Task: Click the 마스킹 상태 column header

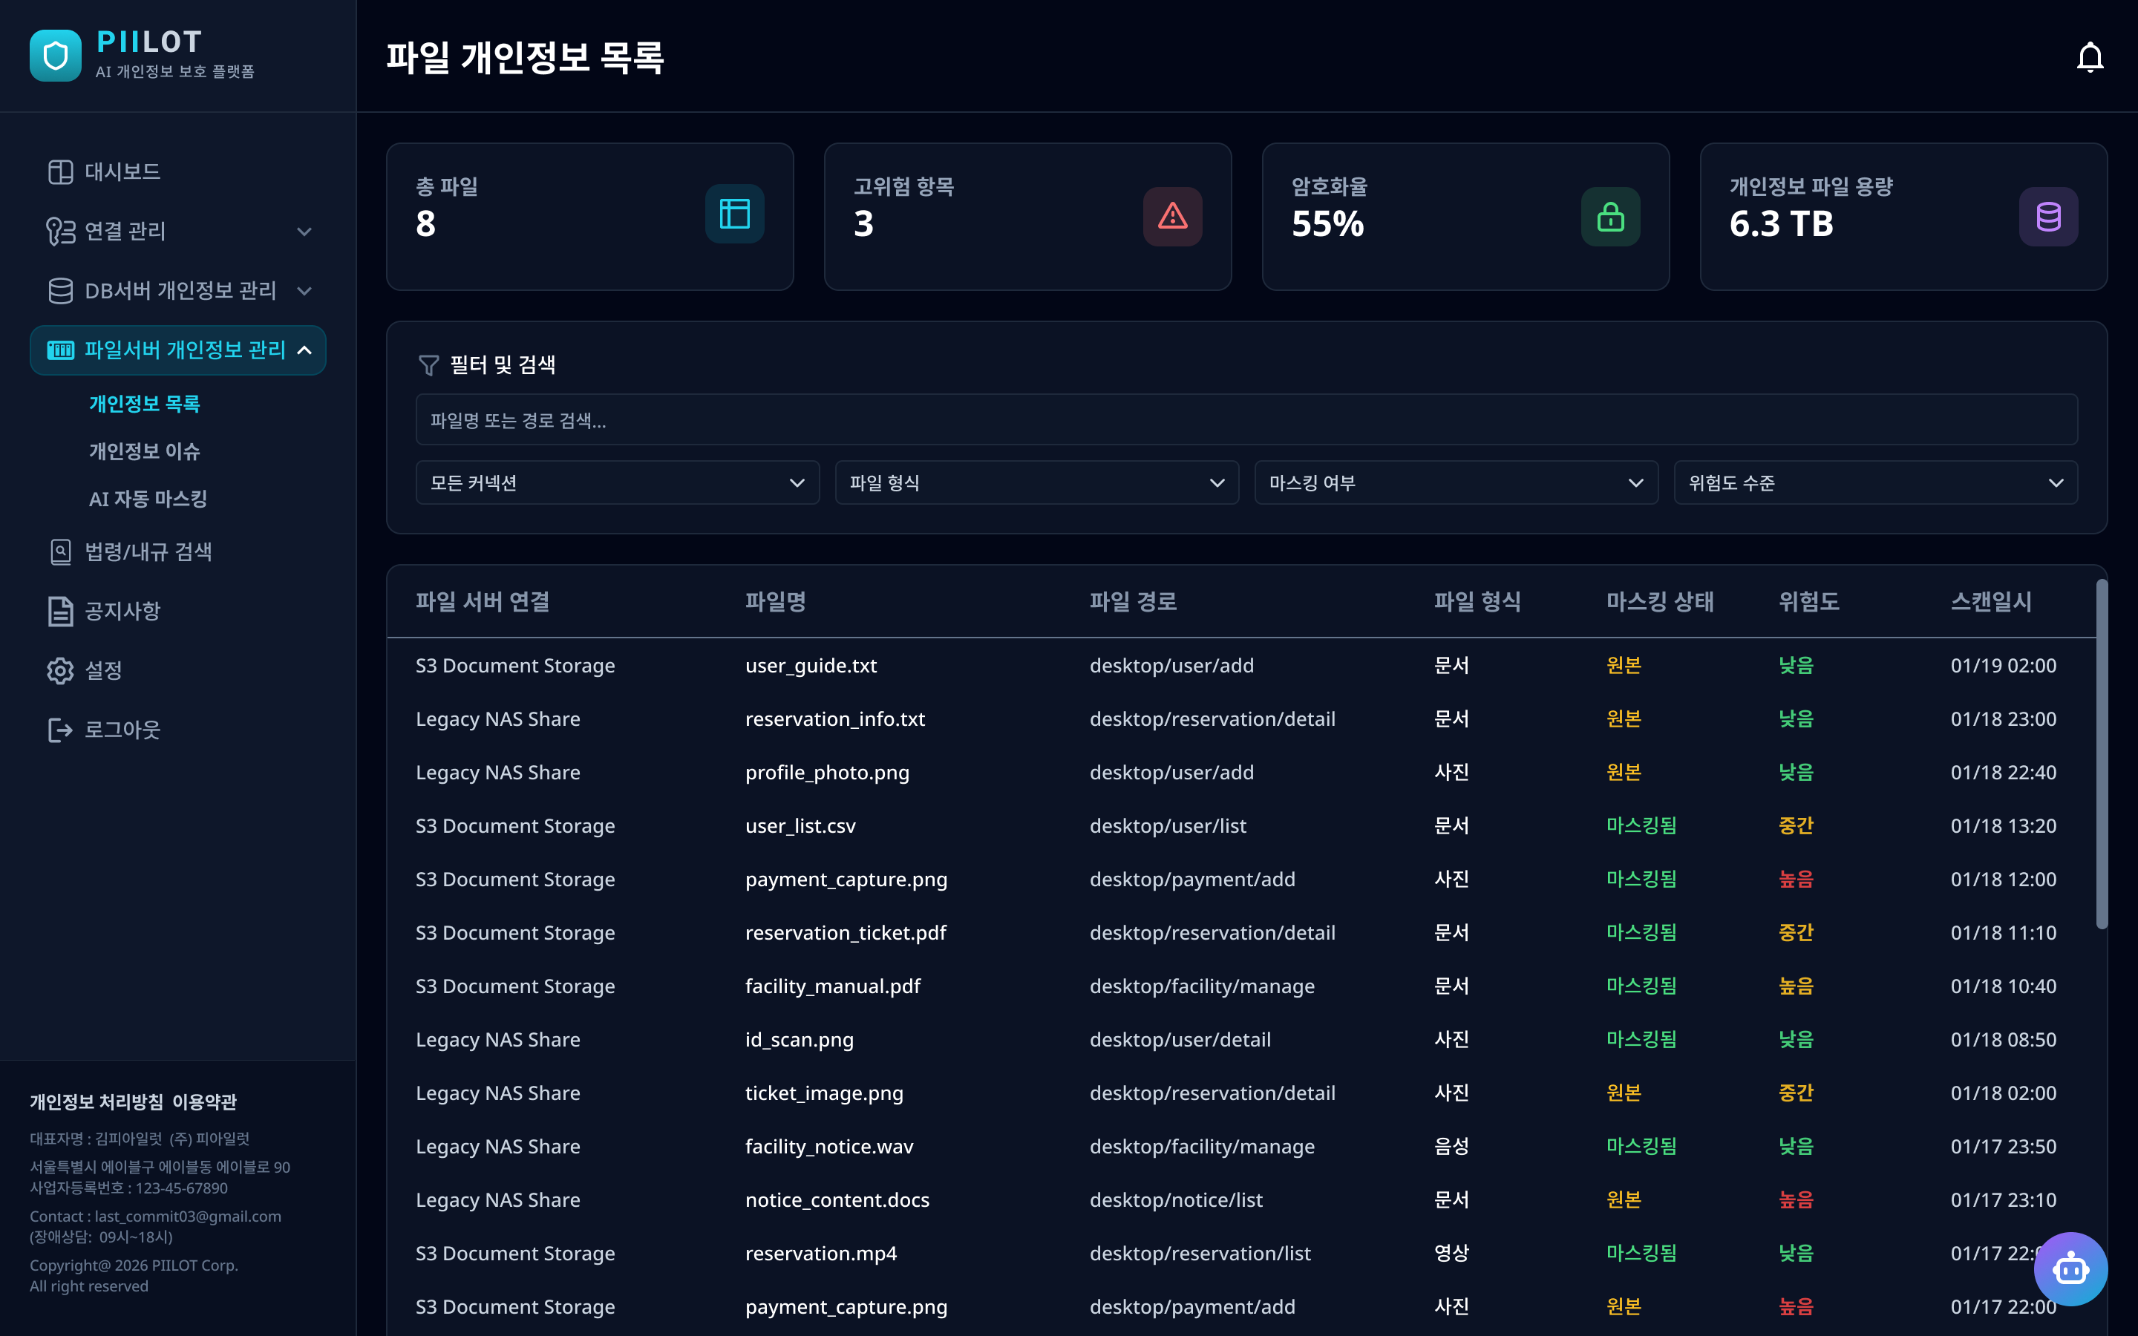Action: pos(1659,602)
